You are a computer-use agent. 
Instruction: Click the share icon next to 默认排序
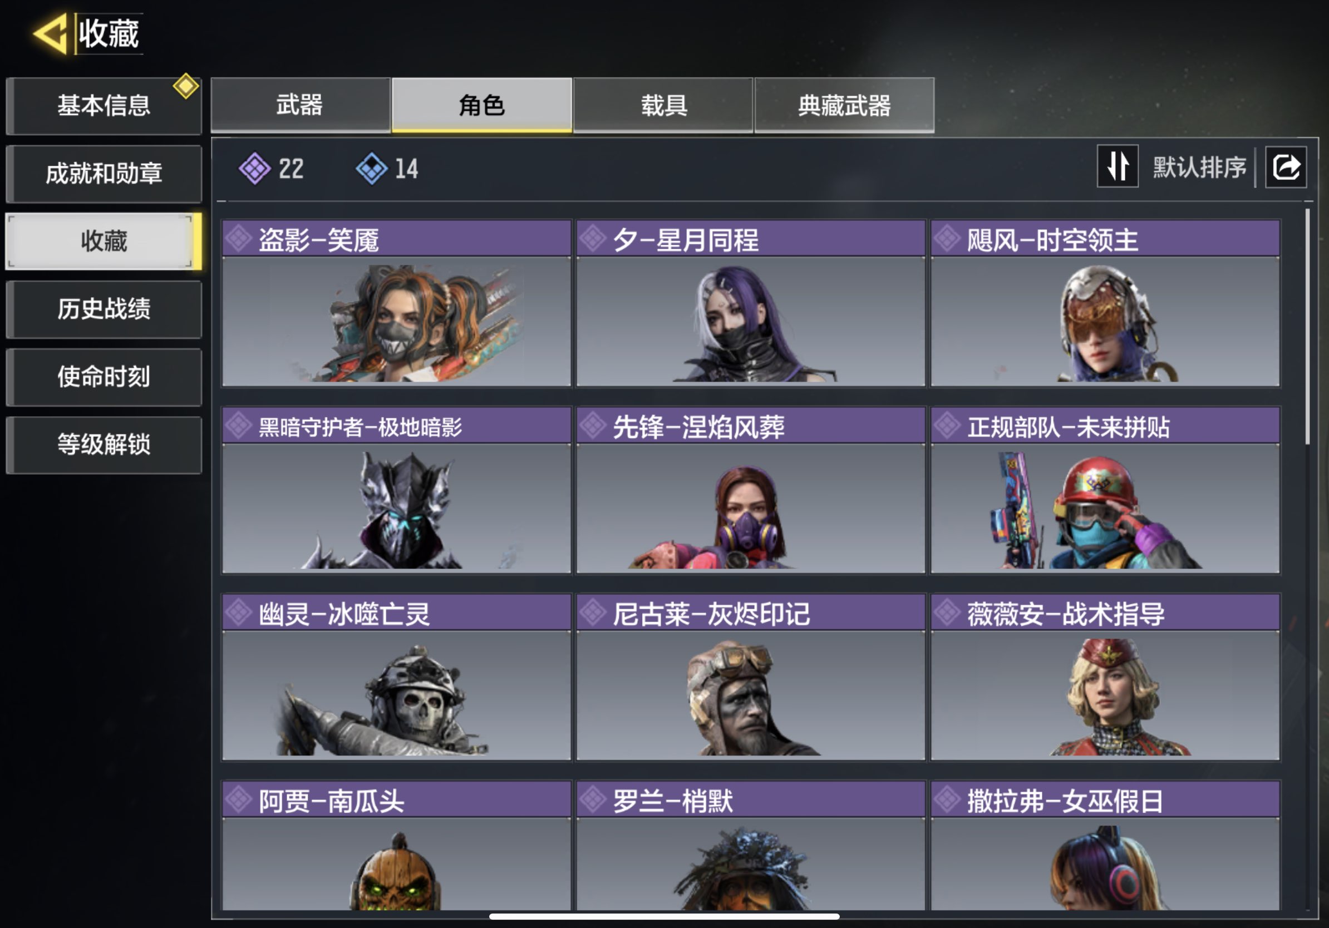pos(1286,168)
